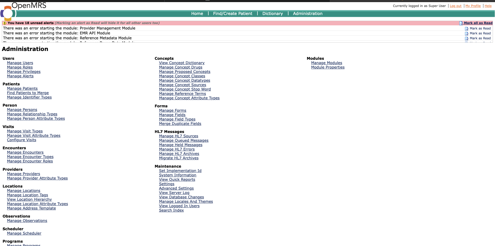
Task: Go to Manage Encounter Roles
Action: click(x=30, y=161)
